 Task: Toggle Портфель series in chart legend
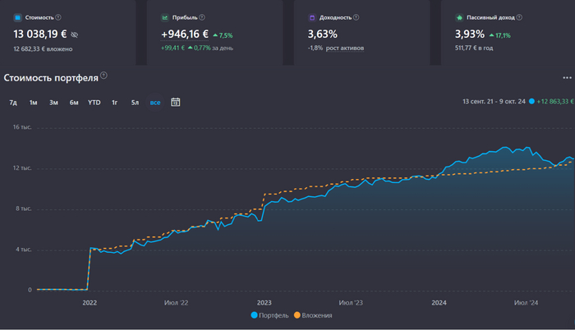[270, 315]
